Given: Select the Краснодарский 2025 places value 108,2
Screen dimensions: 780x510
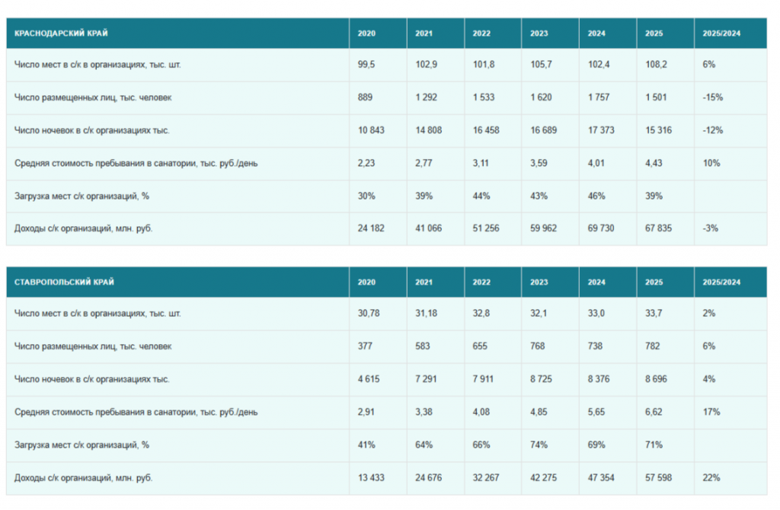Looking at the screenshot, I should tap(656, 65).
